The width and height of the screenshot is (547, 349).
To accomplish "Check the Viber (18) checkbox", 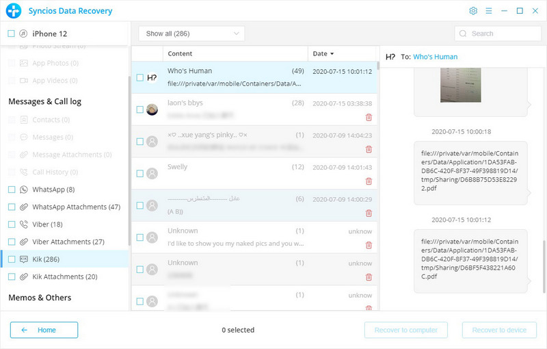I will (x=12, y=224).
